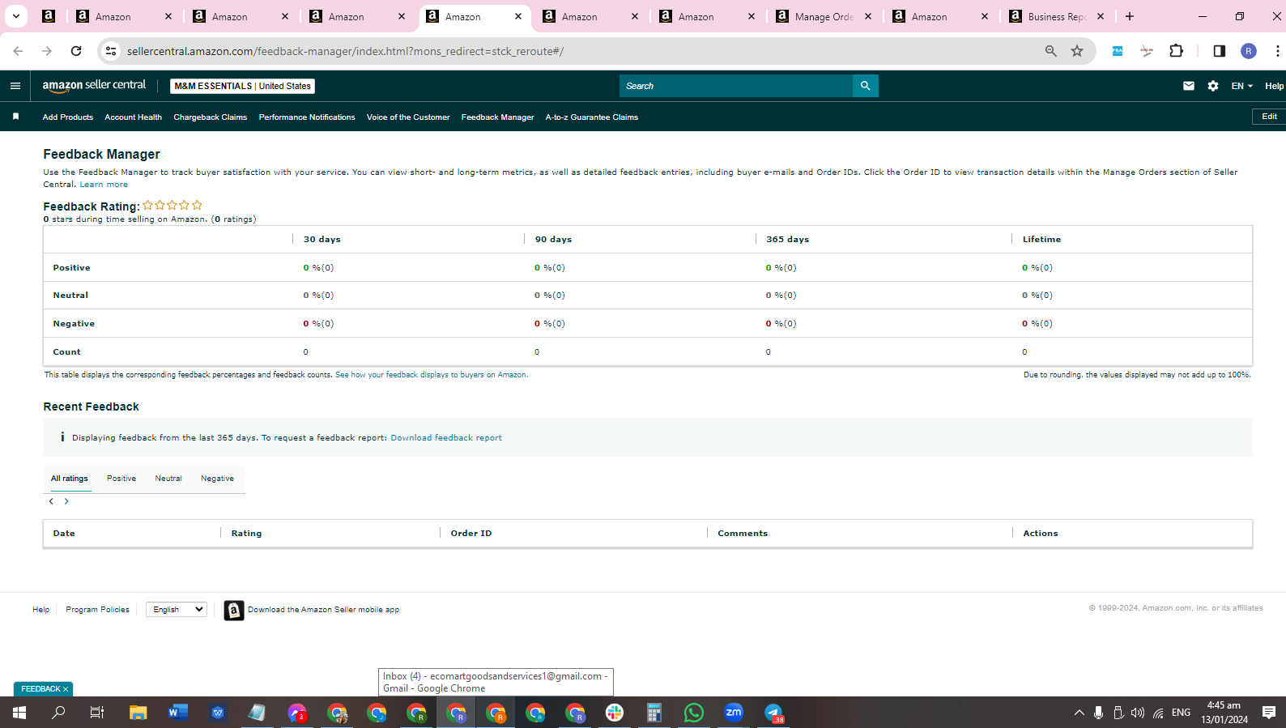Open the Windows Start menu
The width and height of the screenshot is (1286, 728).
click(x=19, y=713)
